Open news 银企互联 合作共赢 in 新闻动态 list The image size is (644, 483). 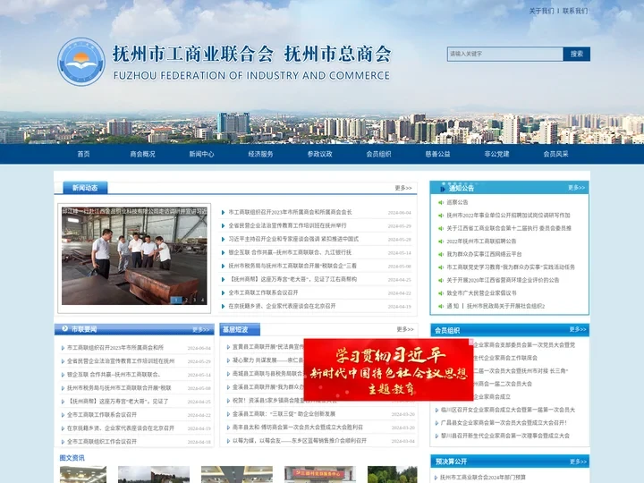pyautogui.click(x=290, y=252)
